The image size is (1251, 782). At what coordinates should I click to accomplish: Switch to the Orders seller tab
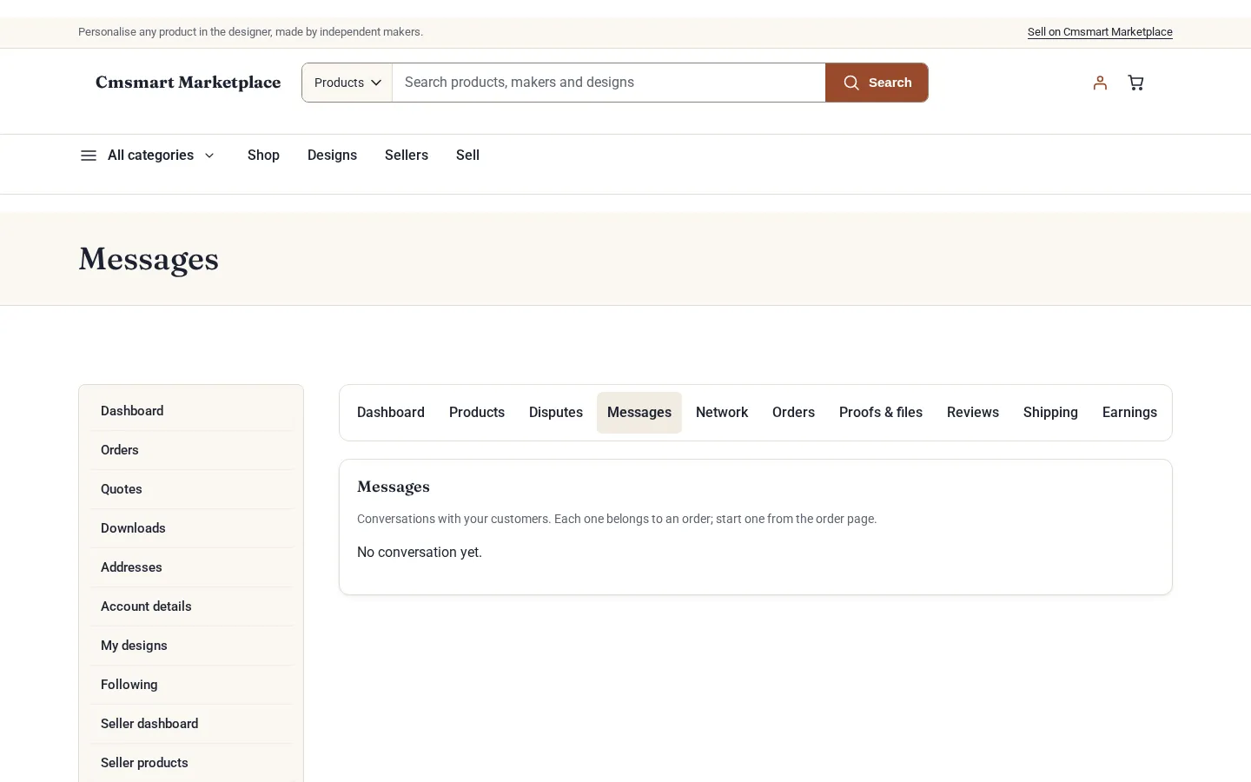click(x=793, y=413)
